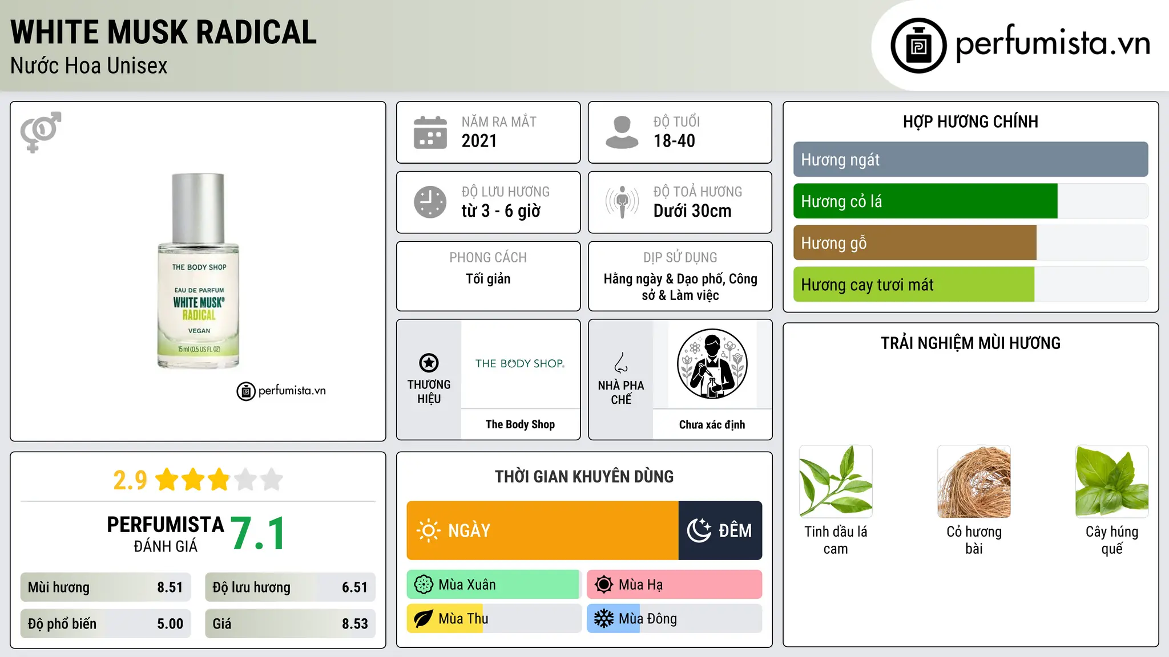Click the age range value 18-40

coord(674,141)
